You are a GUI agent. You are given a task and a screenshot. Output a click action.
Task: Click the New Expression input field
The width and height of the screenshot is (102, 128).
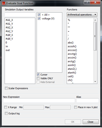[x=39, y=100]
